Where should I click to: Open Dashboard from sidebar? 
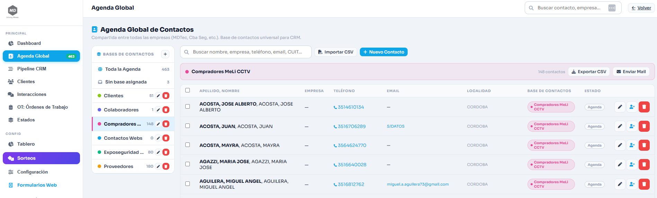[x=41, y=43]
